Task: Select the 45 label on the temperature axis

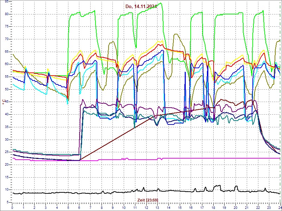Action: (7, 102)
